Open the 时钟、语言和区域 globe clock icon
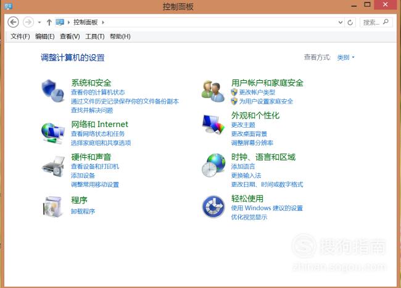Viewport: 401px width, 288px height. (x=213, y=165)
